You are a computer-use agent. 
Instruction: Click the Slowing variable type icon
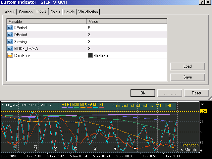pyautogui.click(x=10, y=42)
